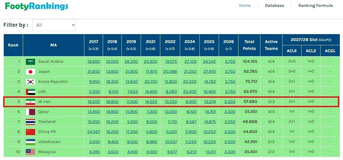Click the Malaysia flag icon
This screenshot has width=343, height=160.
pos(31,152)
